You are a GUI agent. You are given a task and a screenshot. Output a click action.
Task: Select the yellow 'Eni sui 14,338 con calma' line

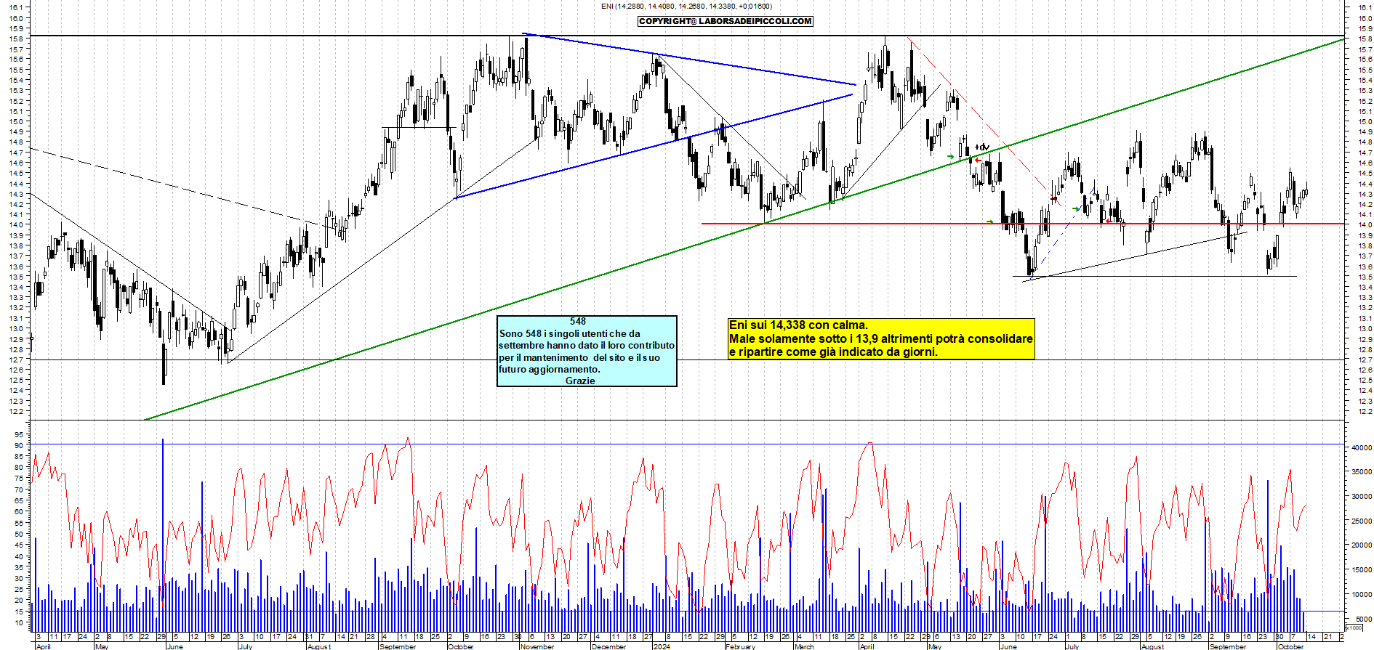(798, 325)
